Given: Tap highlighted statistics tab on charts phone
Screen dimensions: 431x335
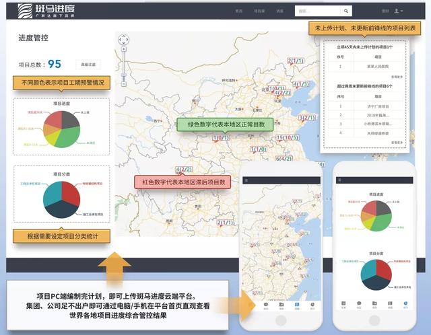Looking at the screenshot, I should pyautogui.click(x=405, y=305).
